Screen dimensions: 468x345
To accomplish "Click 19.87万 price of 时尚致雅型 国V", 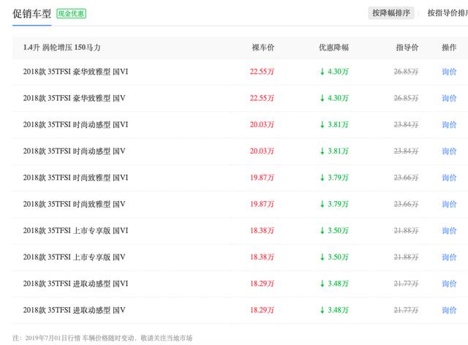I will point(262,204).
